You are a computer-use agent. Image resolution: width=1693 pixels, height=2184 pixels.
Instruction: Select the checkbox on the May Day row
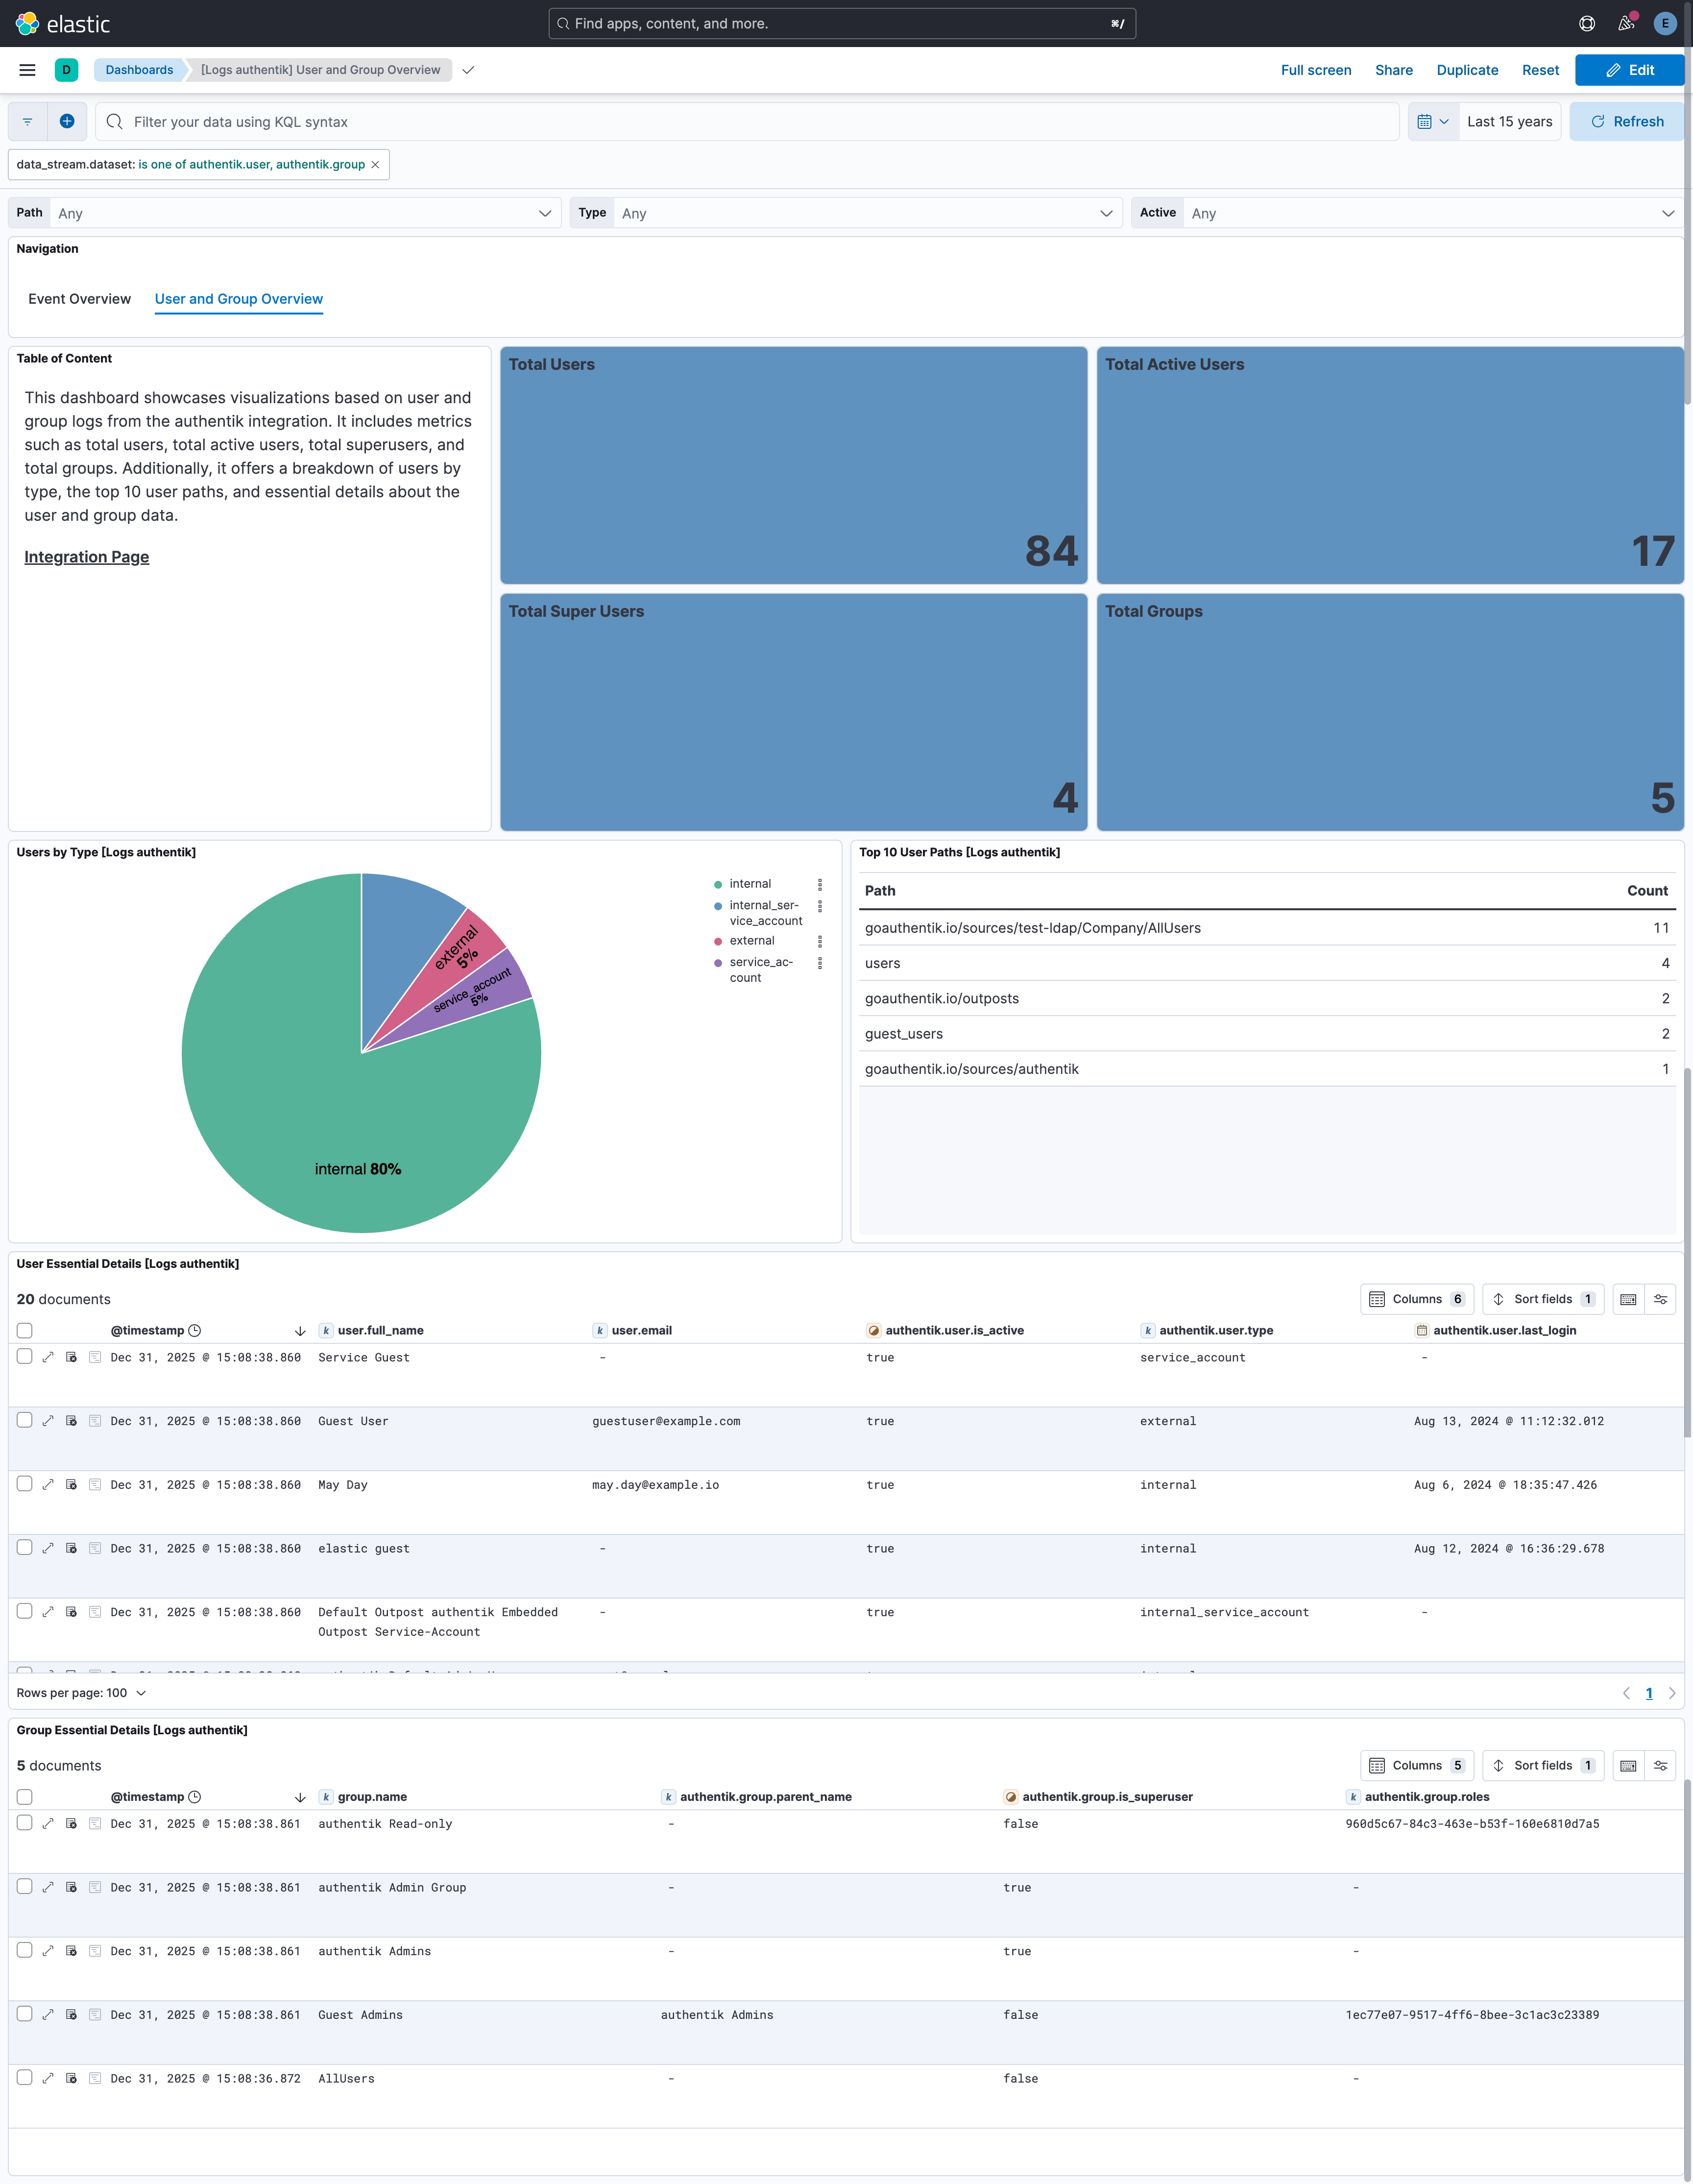click(25, 1484)
